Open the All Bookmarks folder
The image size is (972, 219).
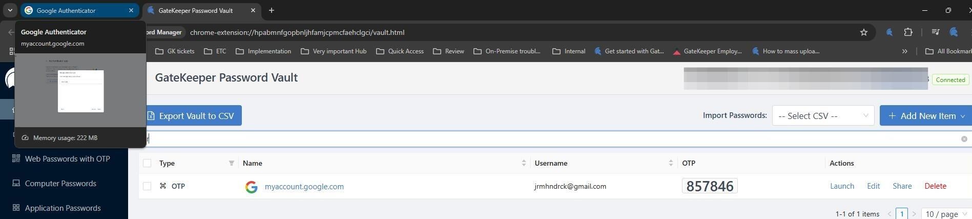[x=949, y=51]
